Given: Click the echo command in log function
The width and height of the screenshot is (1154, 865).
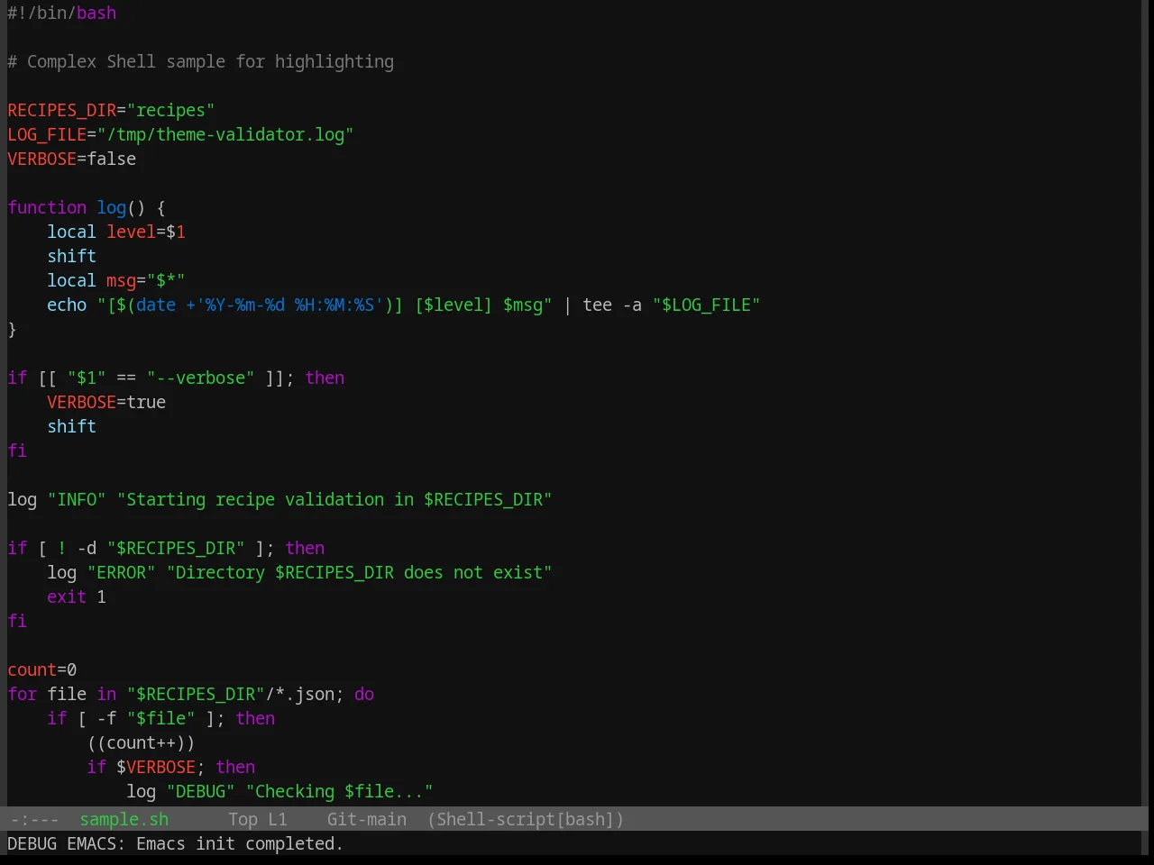Looking at the screenshot, I should click(x=67, y=305).
